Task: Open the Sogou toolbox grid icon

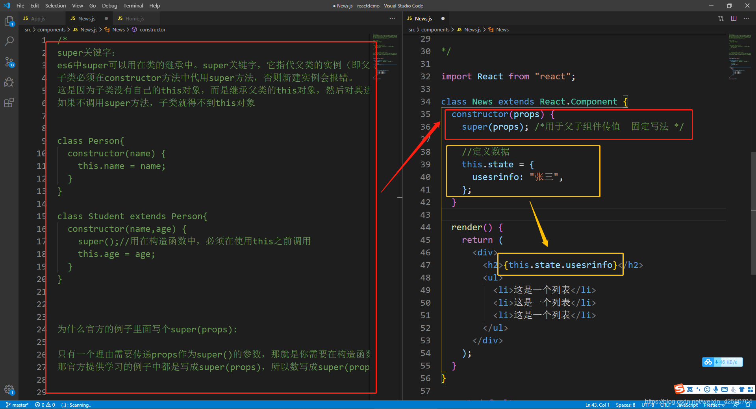Action: click(750, 389)
